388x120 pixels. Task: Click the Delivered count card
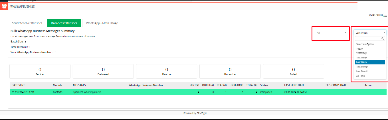click(103, 71)
